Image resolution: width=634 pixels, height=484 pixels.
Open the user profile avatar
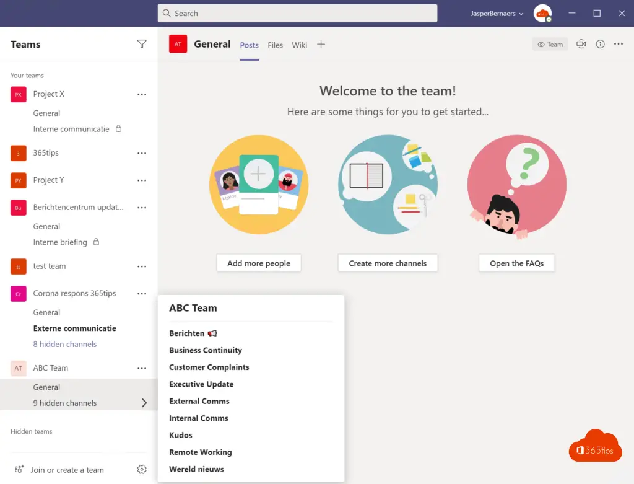542,14
